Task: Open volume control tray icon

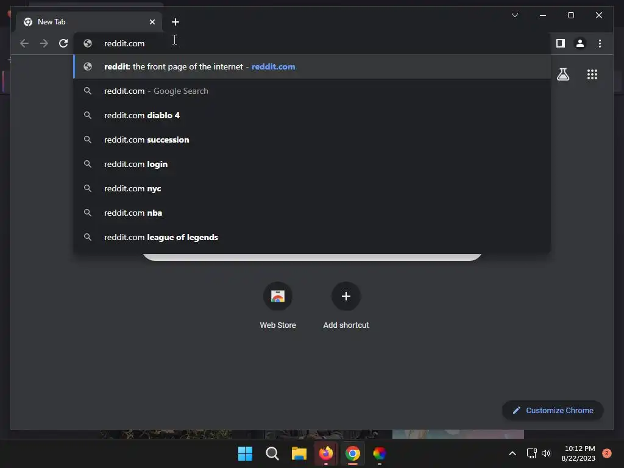Action: coord(546,453)
